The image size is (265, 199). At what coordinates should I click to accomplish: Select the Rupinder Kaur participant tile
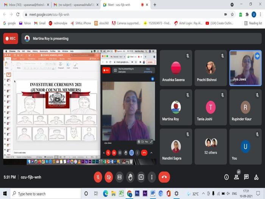point(245,107)
